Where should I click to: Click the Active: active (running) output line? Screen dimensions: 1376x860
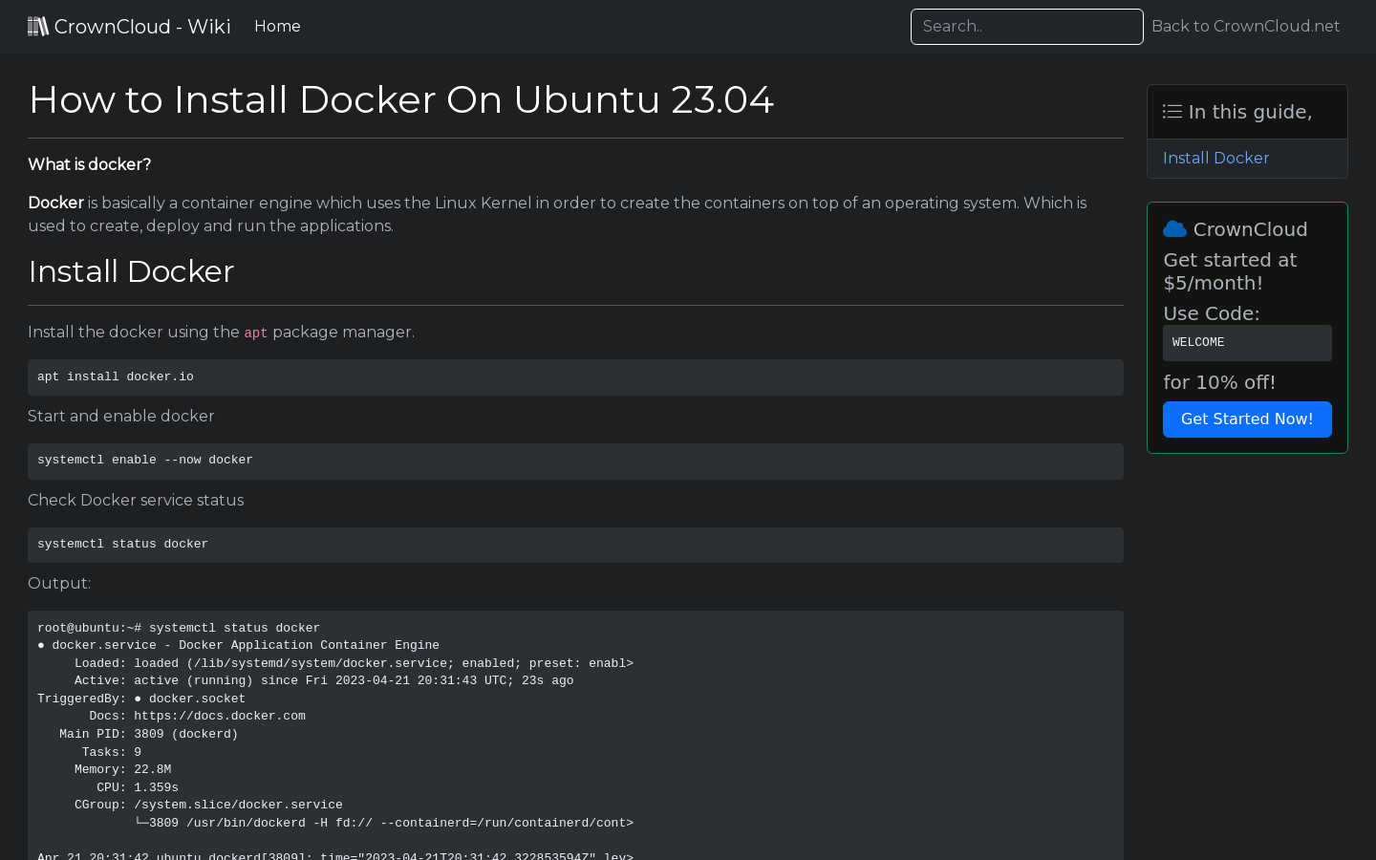(x=324, y=681)
